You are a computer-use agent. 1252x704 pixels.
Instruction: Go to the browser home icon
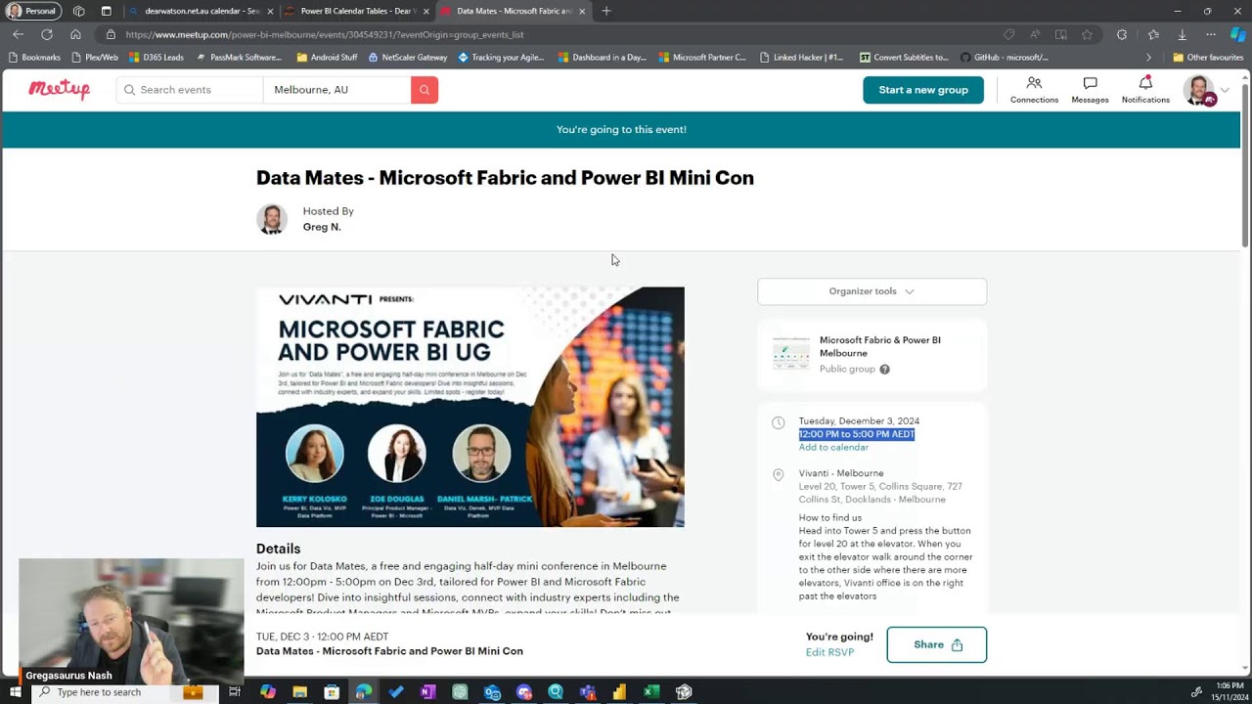tap(75, 34)
